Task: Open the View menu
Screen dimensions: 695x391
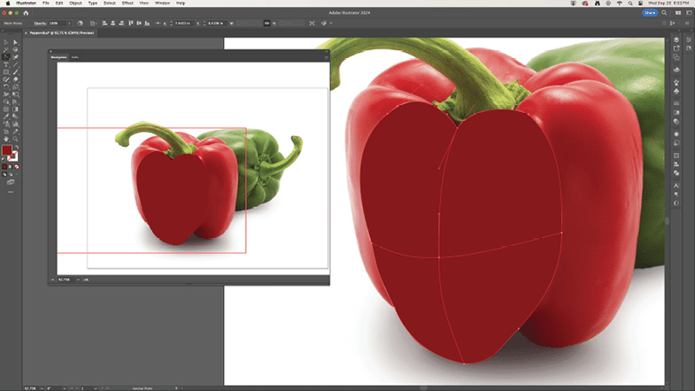Action: 144,3
